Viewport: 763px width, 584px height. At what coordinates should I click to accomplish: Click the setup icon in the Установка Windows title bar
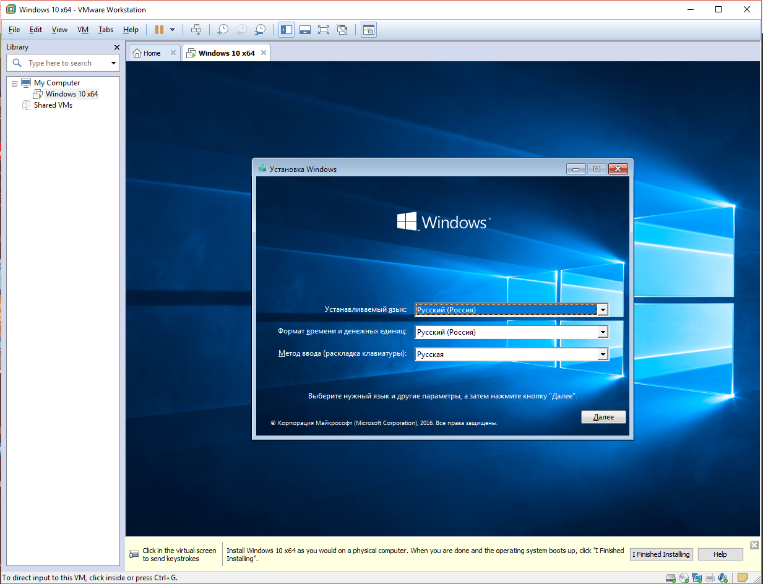click(262, 169)
